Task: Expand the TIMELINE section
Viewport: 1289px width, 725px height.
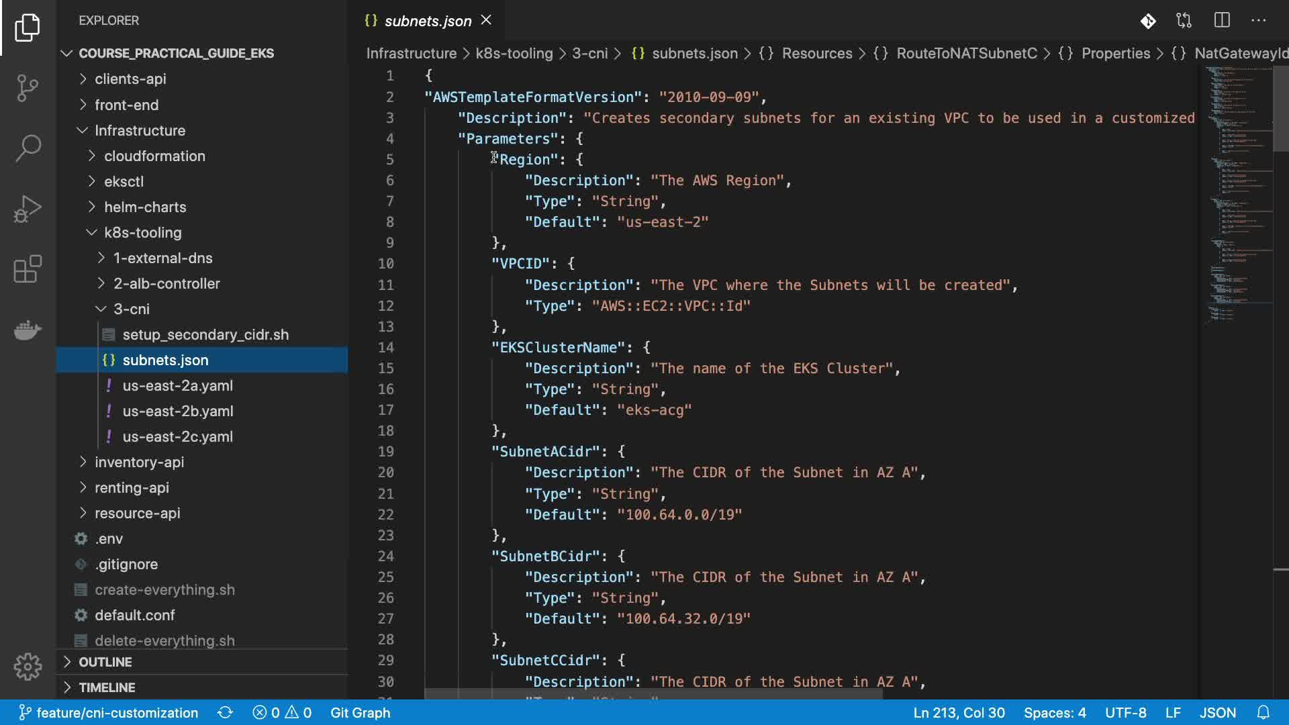Action: [107, 687]
